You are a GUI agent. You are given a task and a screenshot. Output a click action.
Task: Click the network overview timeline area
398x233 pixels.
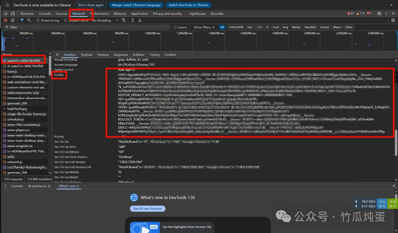[x=199, y=41]
